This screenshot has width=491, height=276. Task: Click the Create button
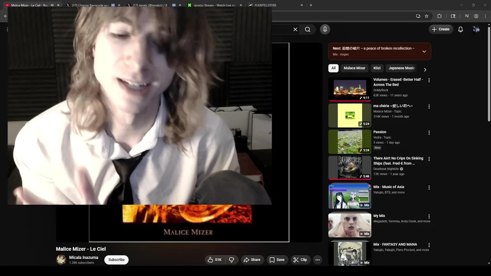441,30
